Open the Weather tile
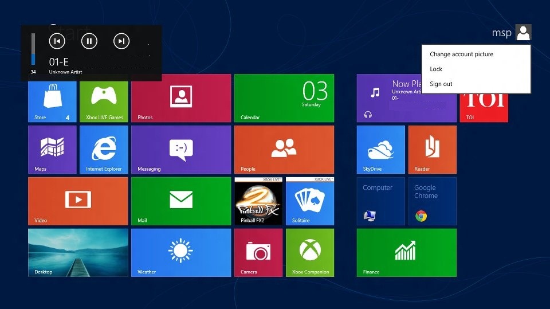 tap(181, 253)
